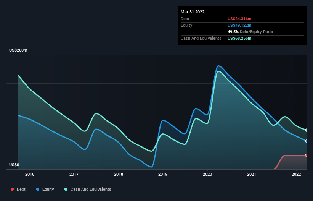Click the 2020 x-axis label
This screenshot has height=201, width=313.
point(207,174)
